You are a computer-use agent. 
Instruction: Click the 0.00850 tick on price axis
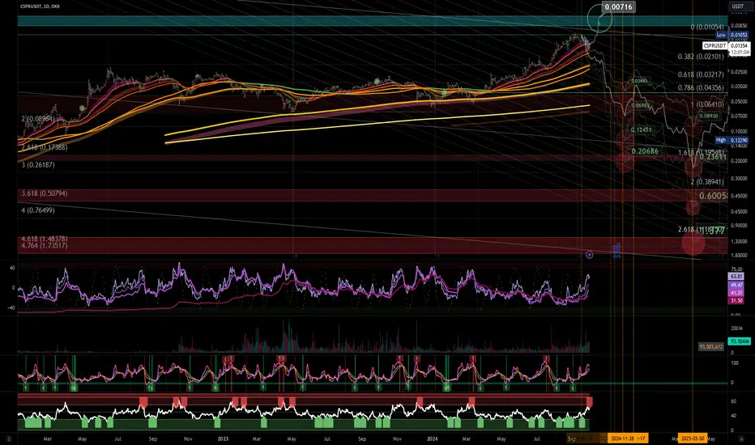pyautogui.click(x=739, y=26)
